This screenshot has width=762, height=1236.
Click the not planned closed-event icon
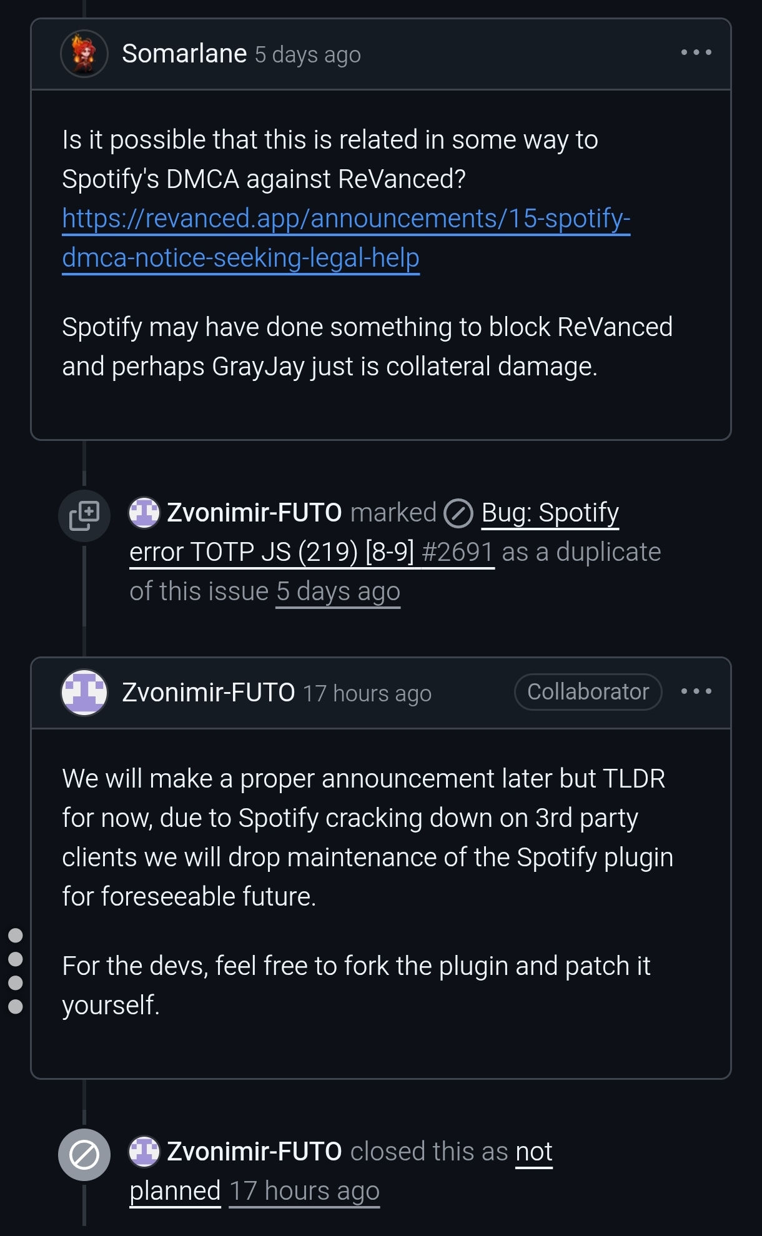coord(84,1155)
